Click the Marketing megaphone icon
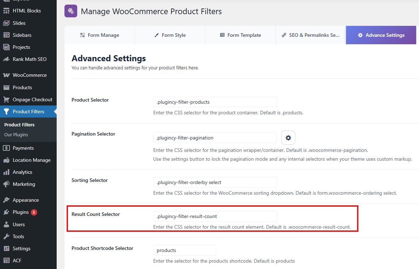The width and height of the screenshot is (419, 269). point(6,184)
